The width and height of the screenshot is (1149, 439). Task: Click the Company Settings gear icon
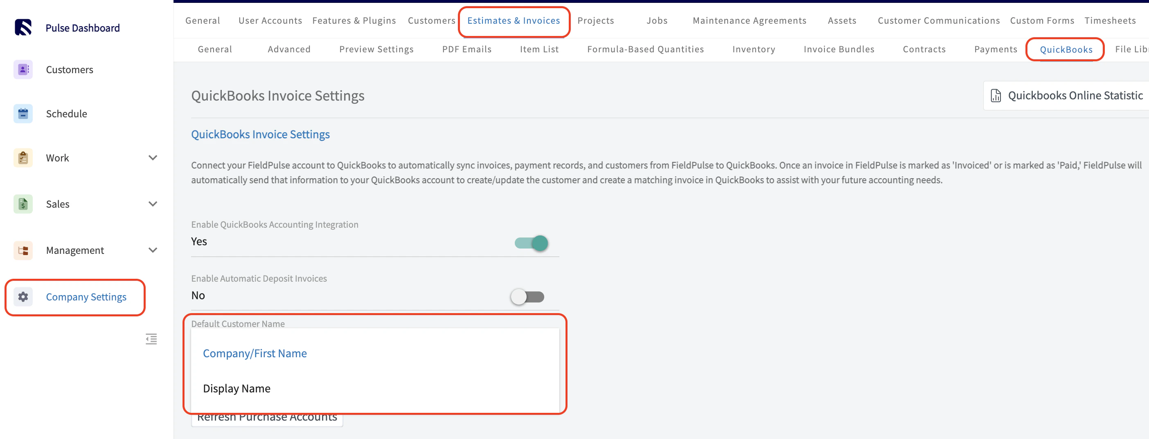[x=23, y=297]
